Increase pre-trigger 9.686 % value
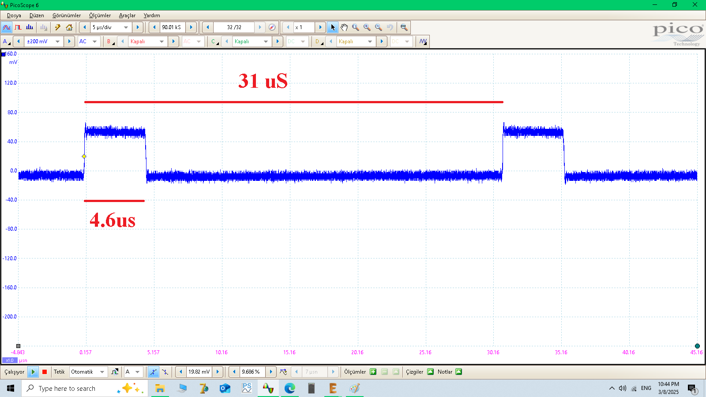The width and height of the screenshot is (706, 397). (x=271, y=372)
